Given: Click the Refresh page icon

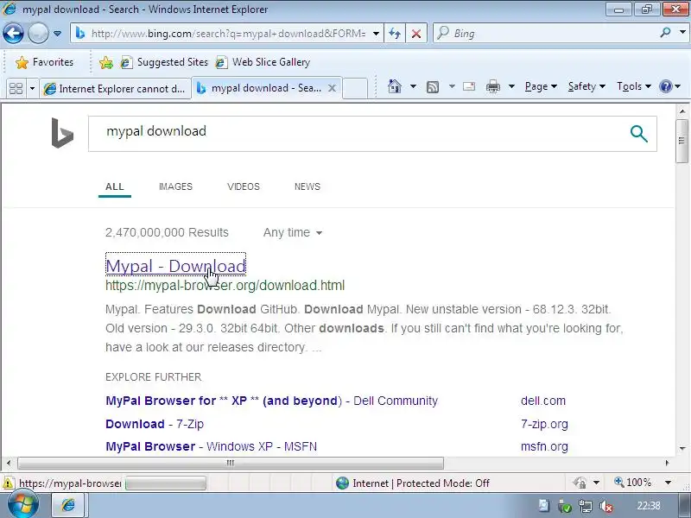Looking at the screenshot, I should coord(395,34).
